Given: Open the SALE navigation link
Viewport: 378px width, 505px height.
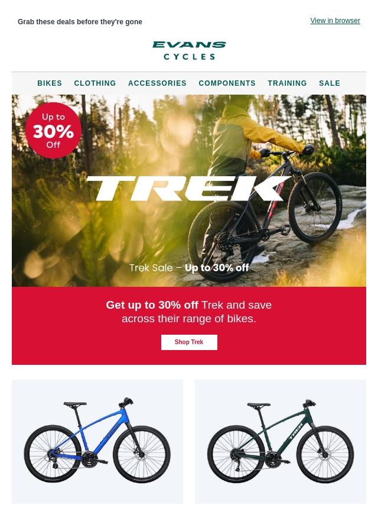Looking at the screenshot, I should click(330, 83).
